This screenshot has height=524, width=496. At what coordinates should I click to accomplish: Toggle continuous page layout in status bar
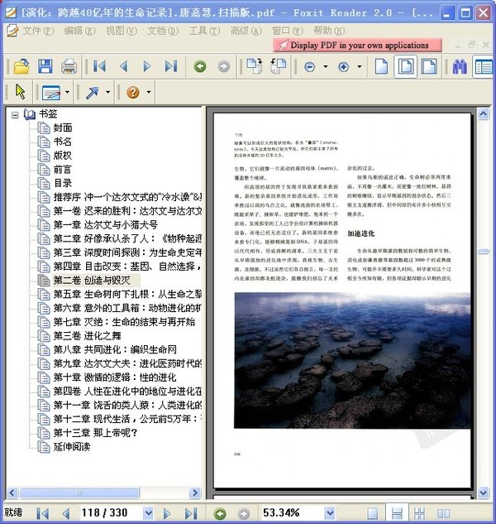(x=397, y=513)
